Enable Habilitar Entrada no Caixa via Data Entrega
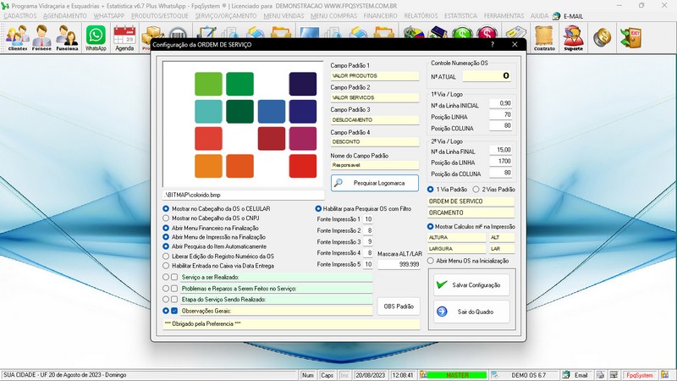 pyautogui.click(x=166, y=266)
